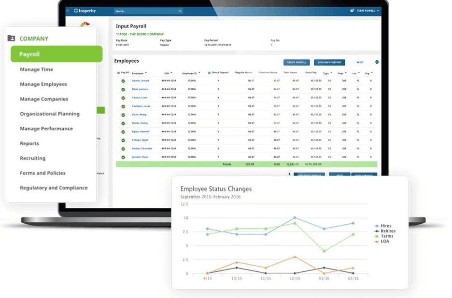Toggle the Pay All checkbox
Screen dimensions: 452x298
pyautogui.click(x=119, y=73)
